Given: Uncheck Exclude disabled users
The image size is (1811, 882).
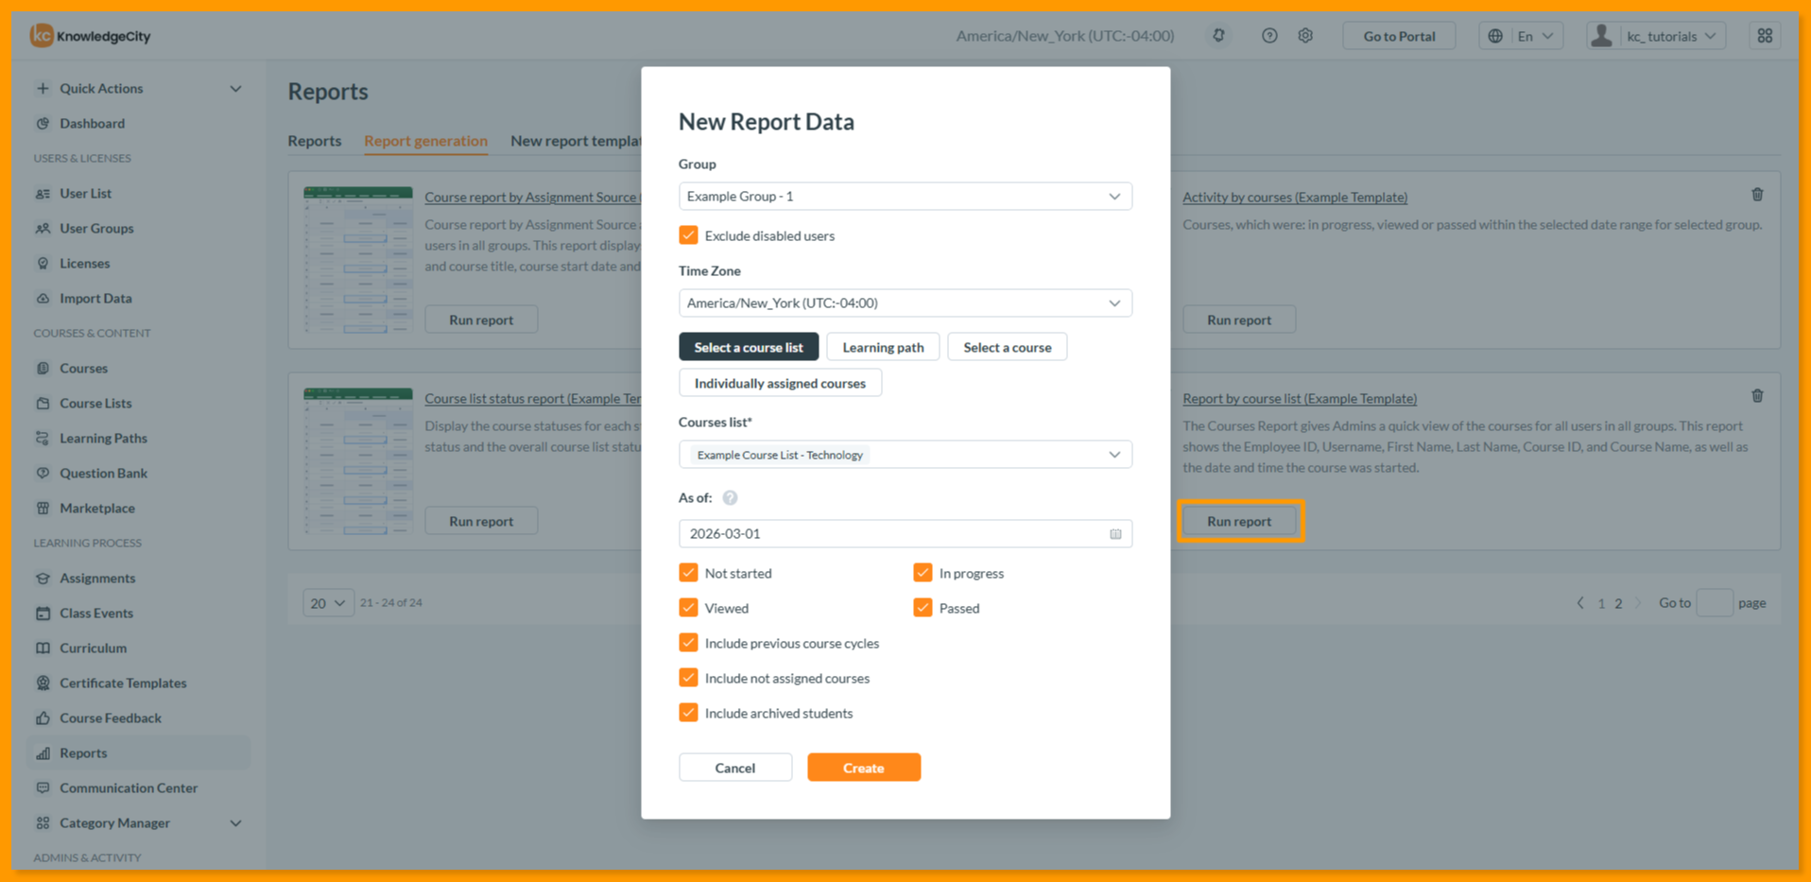Looking at the screenshot, I should tap(688, 235).
